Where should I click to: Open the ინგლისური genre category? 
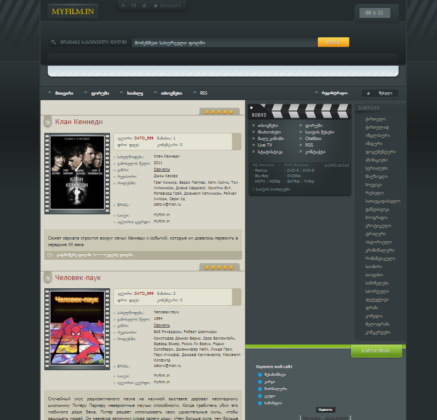coord(377,136)
